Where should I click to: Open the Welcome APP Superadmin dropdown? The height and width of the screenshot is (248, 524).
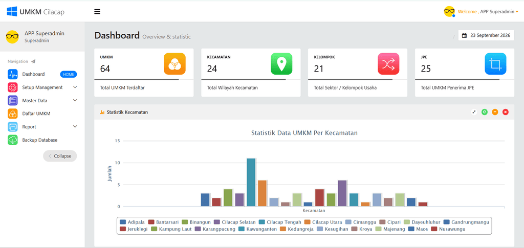[x=488, y=12]
